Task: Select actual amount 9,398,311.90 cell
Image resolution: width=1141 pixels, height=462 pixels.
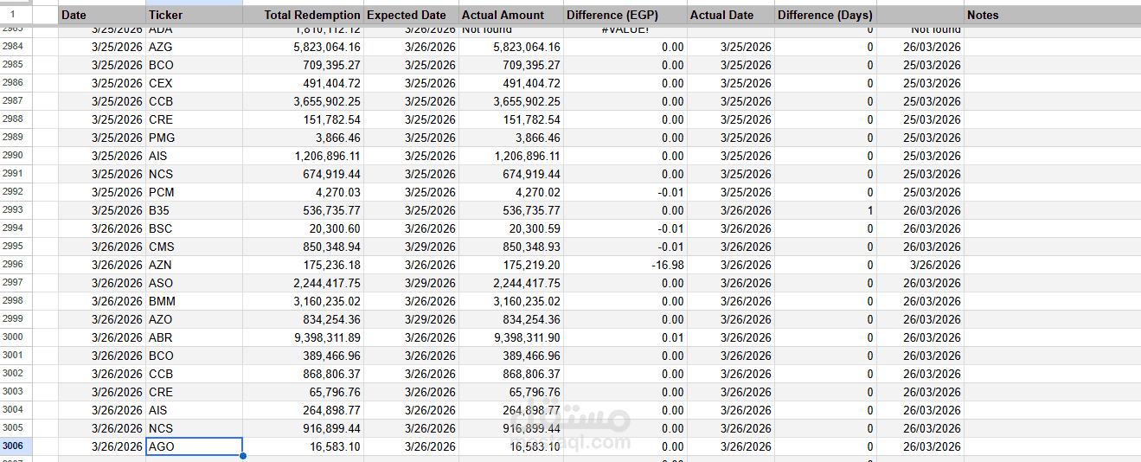Action: [x=511, y=337]
